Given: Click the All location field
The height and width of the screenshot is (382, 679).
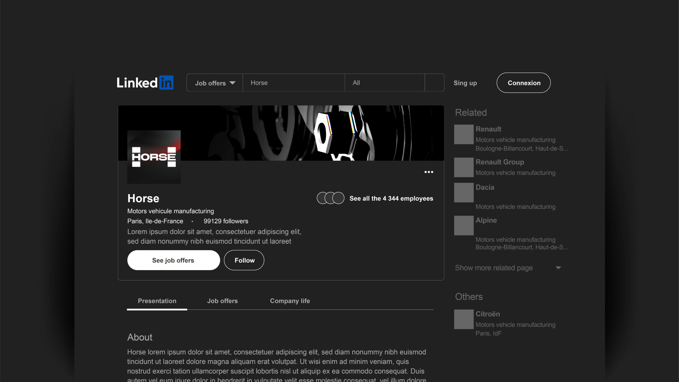Looking at the screenshot, I should coord(385,83).
